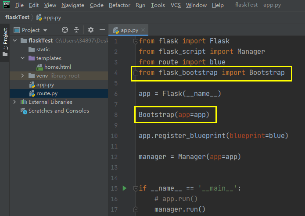
Task: Click line number 6 in the gutter
Action: pyautogui.click(x=116, y=94)
